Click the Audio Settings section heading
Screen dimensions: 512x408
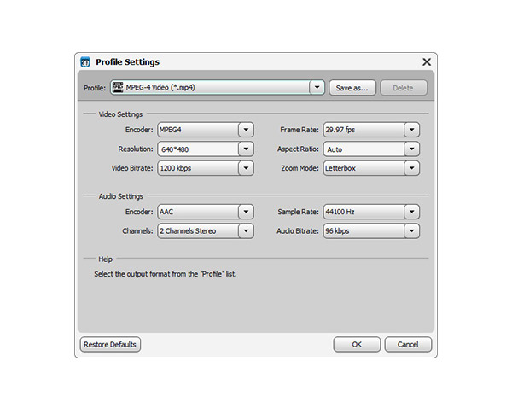click(x=121, y=196)
